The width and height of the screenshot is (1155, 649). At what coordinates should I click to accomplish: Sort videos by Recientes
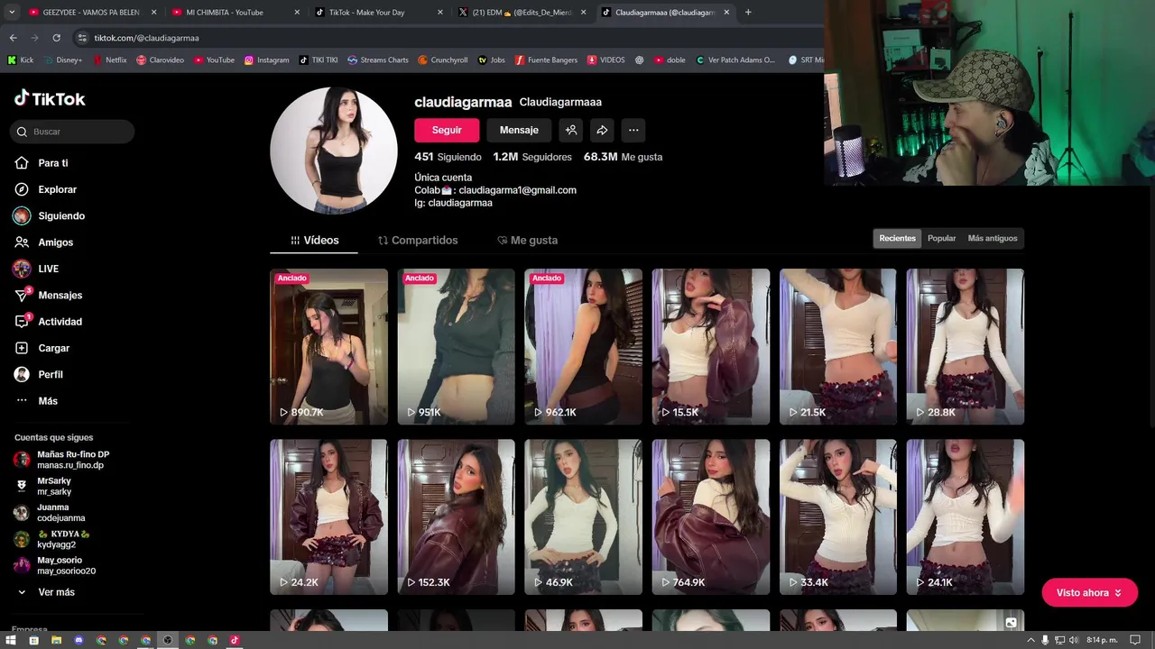pyautogui.click(x=897, y=238)
